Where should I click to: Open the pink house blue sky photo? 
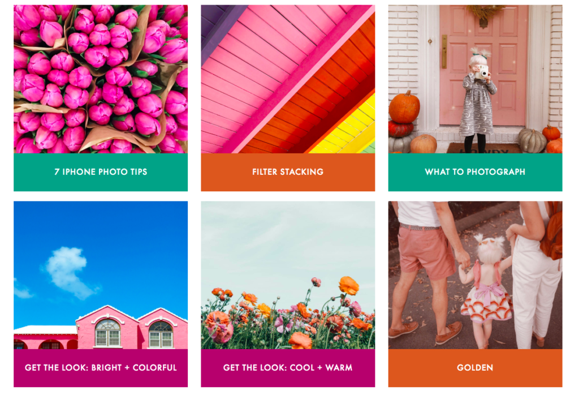(101, 275)
